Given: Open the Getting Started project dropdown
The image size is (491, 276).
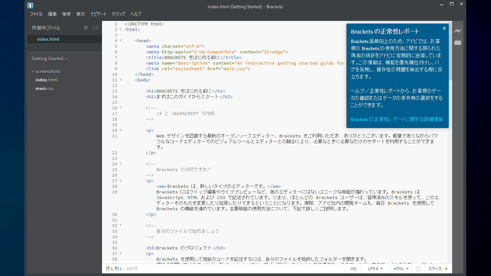Looking at the screenshot, I should (x=49, y=59).
